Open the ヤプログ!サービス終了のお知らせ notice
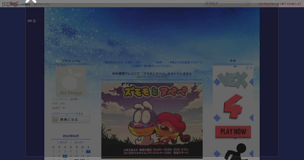Image resolution: width=304 pixels, height=160 pixels. [280, 4]
